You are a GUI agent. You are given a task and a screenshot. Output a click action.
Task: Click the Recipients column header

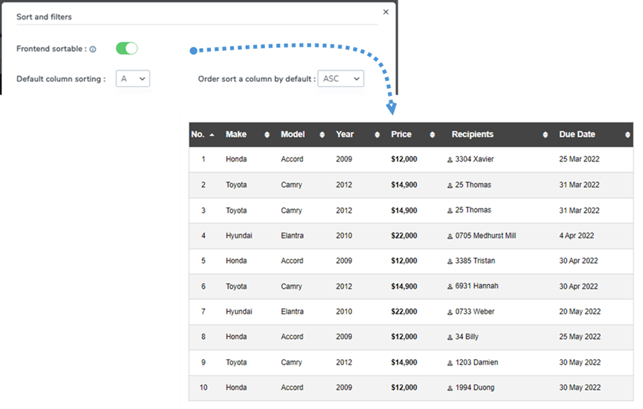(x=472, y=134)
